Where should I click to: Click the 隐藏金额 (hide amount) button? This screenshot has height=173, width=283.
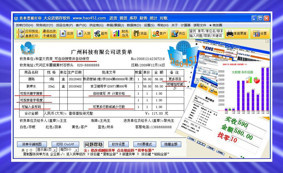(x=171, y=144)
